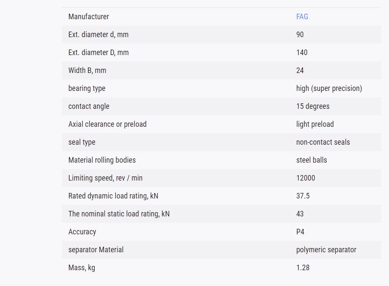Click the light preload value

315,124
